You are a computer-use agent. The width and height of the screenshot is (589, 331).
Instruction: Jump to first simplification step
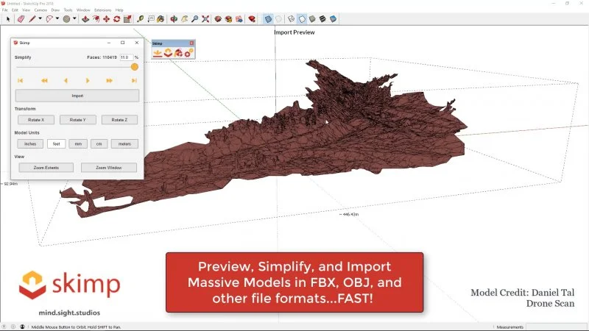pos(21,80)
